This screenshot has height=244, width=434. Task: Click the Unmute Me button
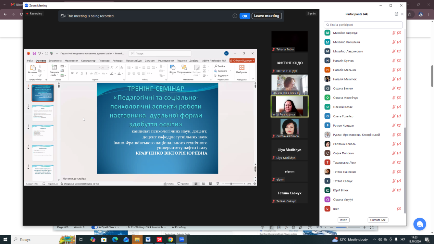tap(378, 220)
